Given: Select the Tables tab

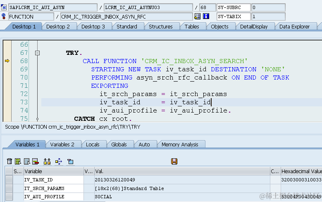Looking at the screenshot, I should pos(192,27).
